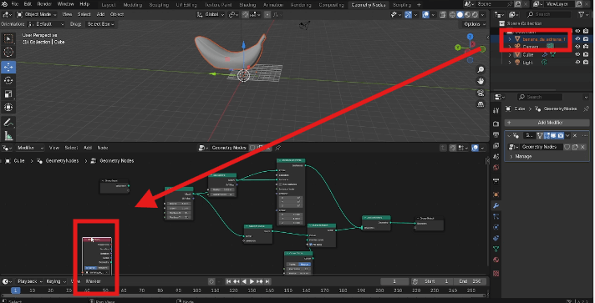Toggle proportional editing in viewport header
Image resolution: width=595 pixels, height=303 pixels.
click(x=267, y=15)
